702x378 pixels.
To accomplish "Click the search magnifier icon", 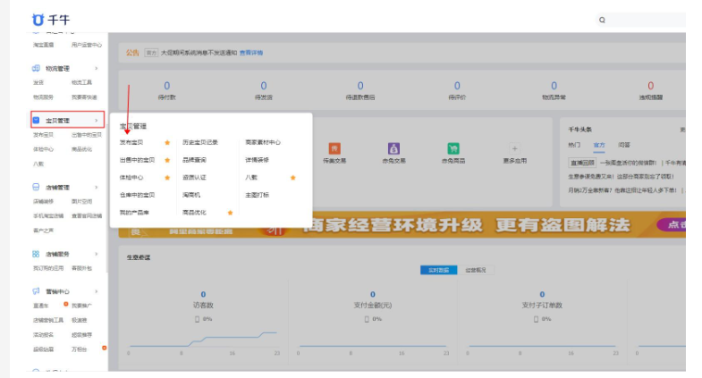I will click(602, 21).
